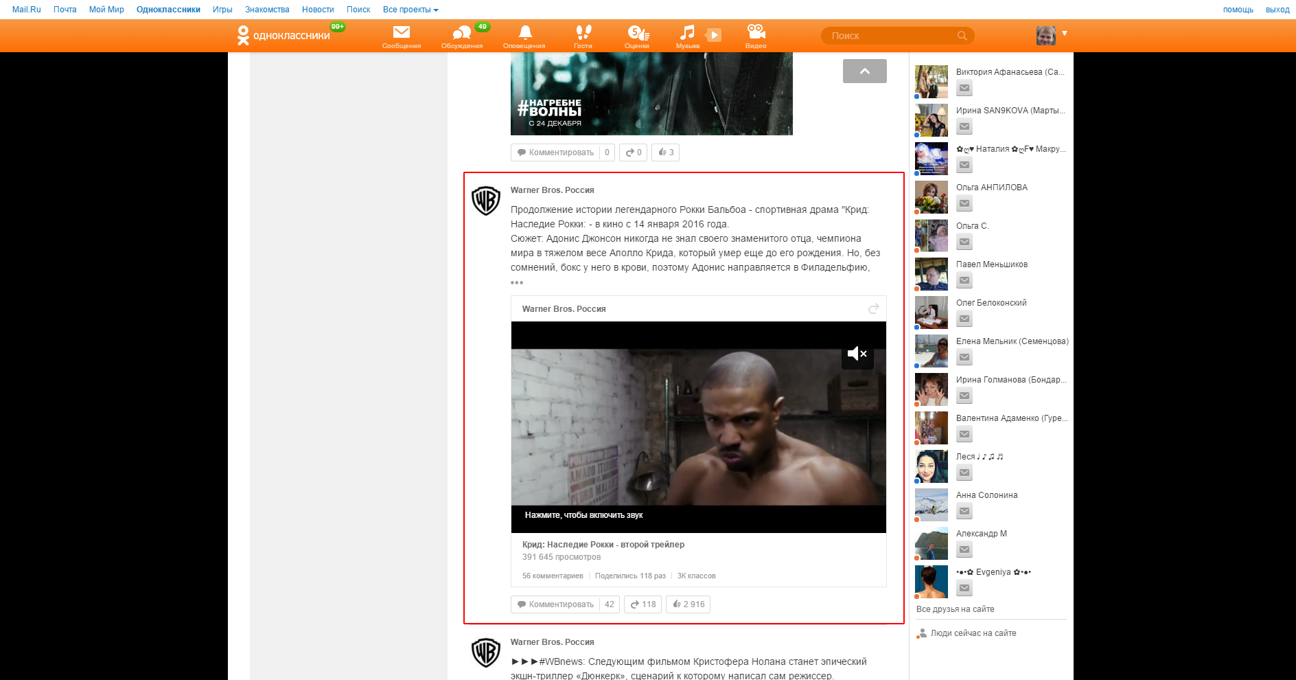Message Валентина Адаменко via envelope icon
Screen dimensions: 1296x680
click(x=964, y=434)
